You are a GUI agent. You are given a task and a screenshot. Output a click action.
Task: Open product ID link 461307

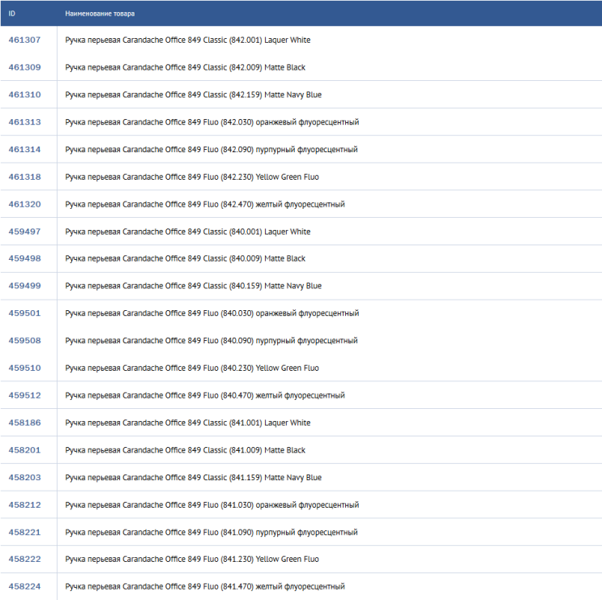point(24,40)
